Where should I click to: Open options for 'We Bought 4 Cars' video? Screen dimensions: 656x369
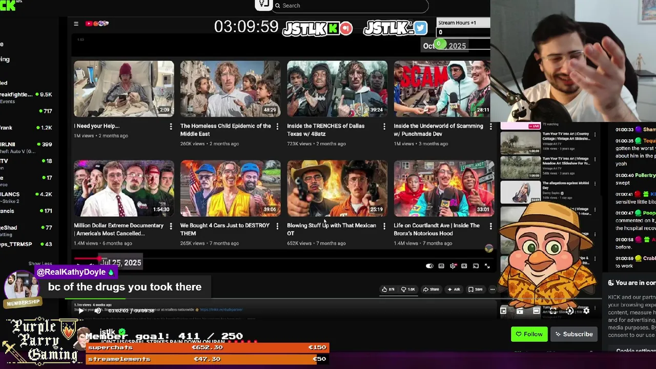click(277, 225)
